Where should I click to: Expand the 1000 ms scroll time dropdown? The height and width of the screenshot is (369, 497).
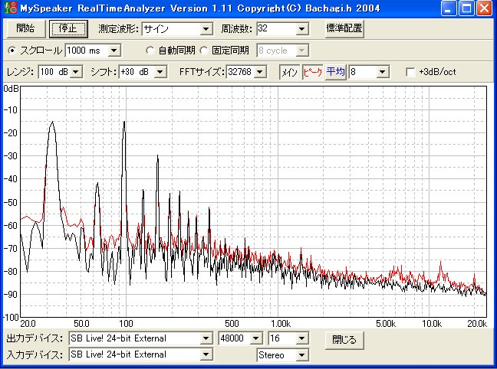click(x=114, y=51)
